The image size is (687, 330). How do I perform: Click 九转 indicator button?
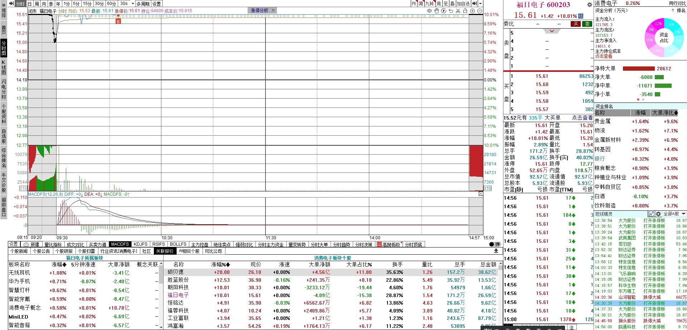429,4
